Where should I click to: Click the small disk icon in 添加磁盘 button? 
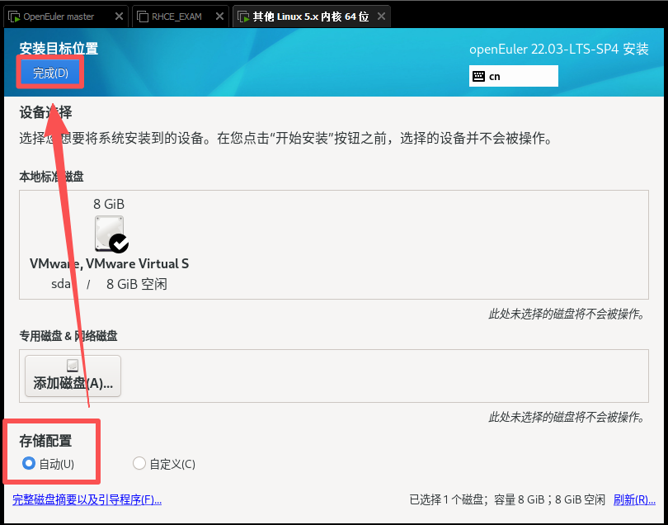[x=73, y=366]
